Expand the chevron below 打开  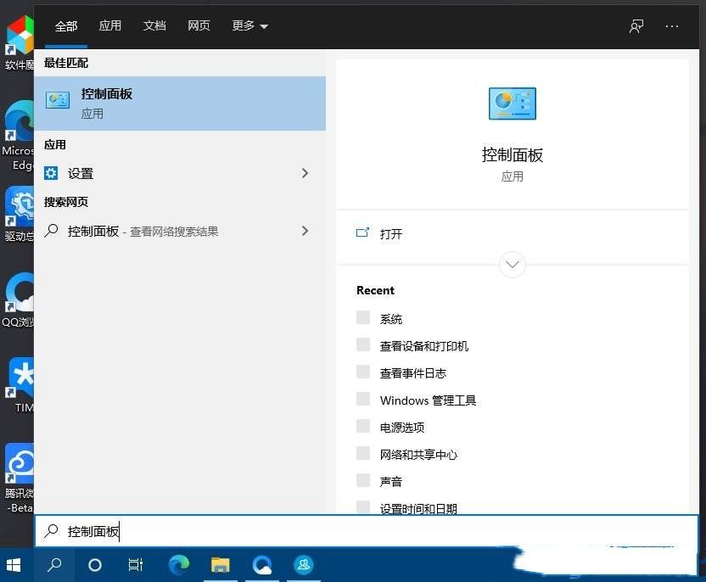(512, 265)
